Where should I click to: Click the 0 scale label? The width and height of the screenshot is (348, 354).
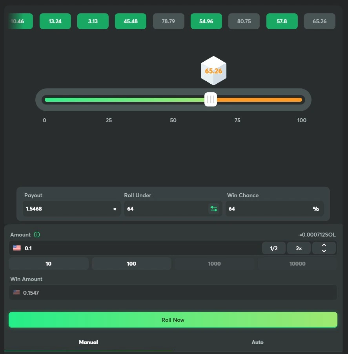(44, 120)
